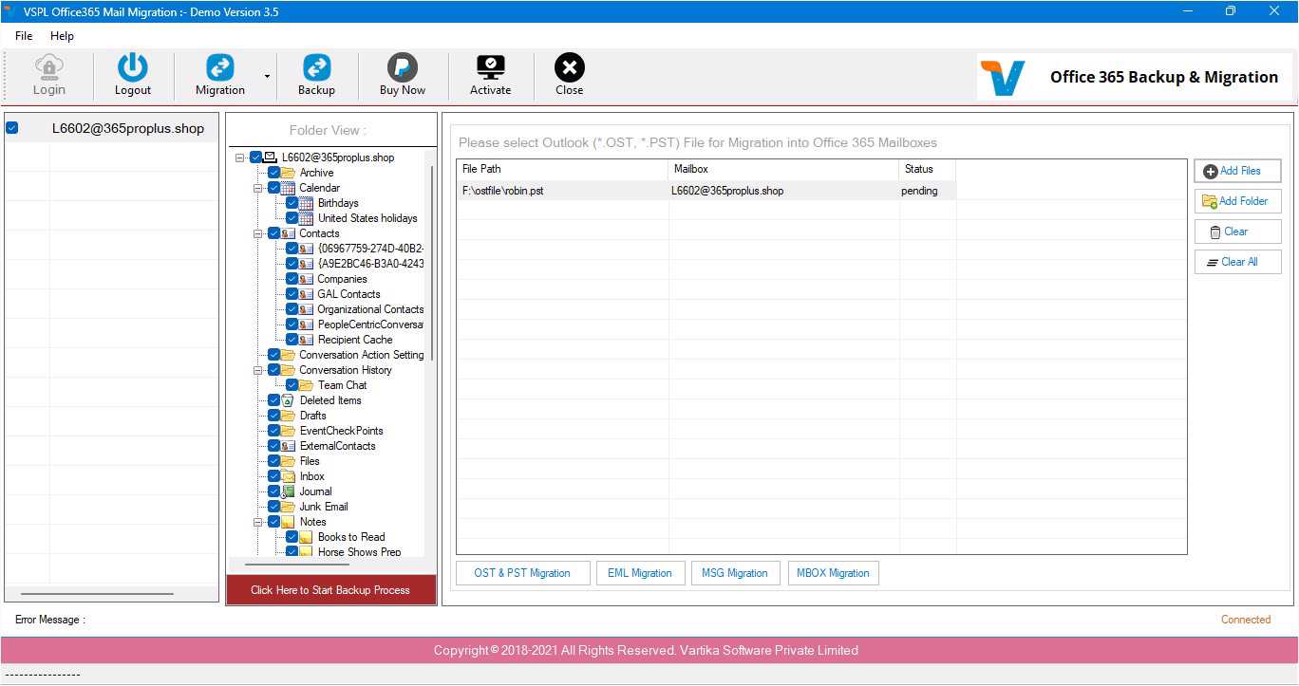Switch to EML Migration tab

[x=640, y=573]
